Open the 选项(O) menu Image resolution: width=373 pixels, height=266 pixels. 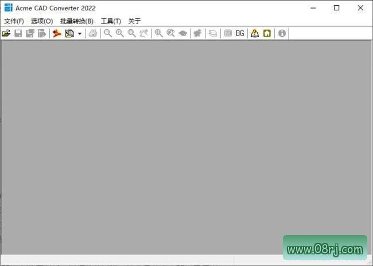pyautogui.click(x=42, y=21)
